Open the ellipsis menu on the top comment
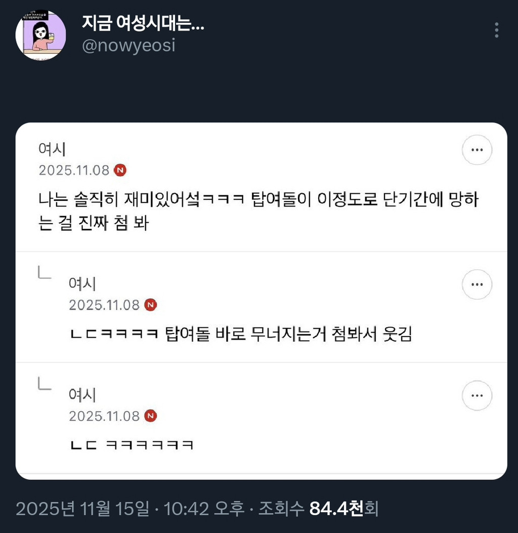The height and width of the screenshot is (533, 518). (477, 150)
